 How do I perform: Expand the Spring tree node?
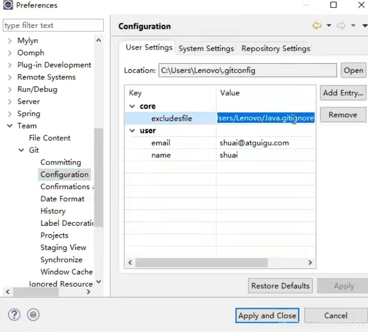10,114
